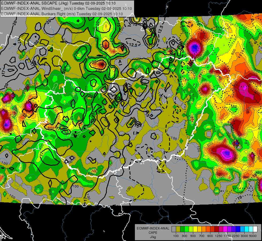Click the ECMWF-INDEX-ANAL label in the legend box
Screen dimensions: 262x241
[153, 228]
